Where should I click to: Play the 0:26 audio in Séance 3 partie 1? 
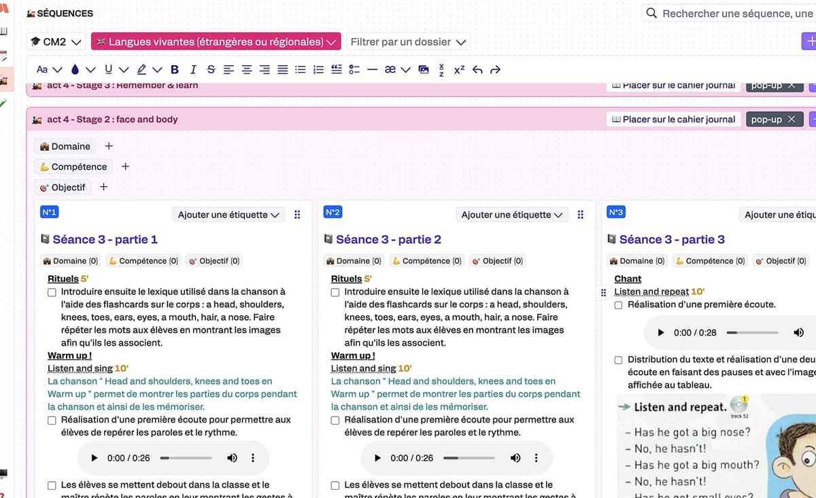click(x=95, y=458)
